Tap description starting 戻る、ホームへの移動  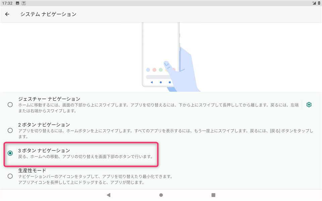[86, 157]
